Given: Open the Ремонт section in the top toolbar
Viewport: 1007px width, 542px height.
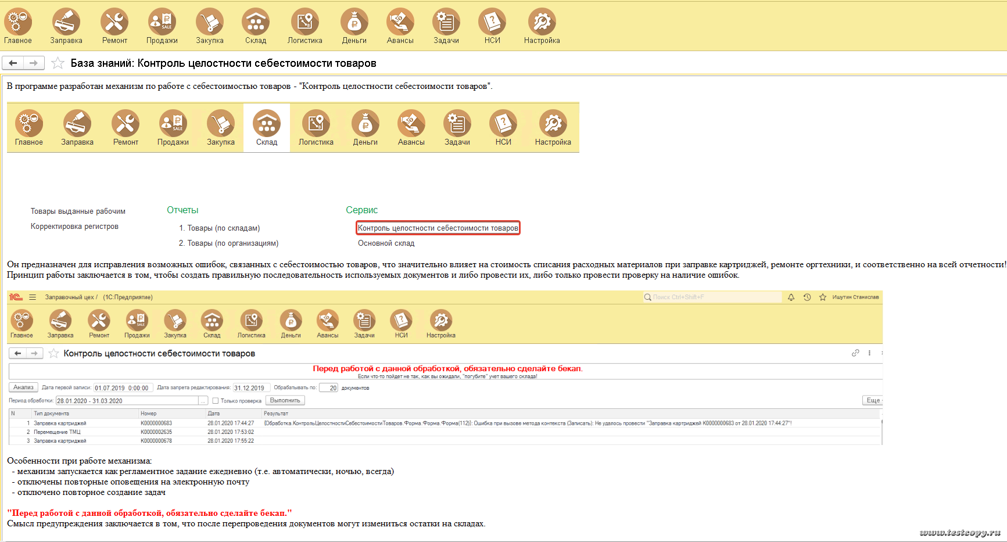Looking at the screenshot, I should point(114,26).
